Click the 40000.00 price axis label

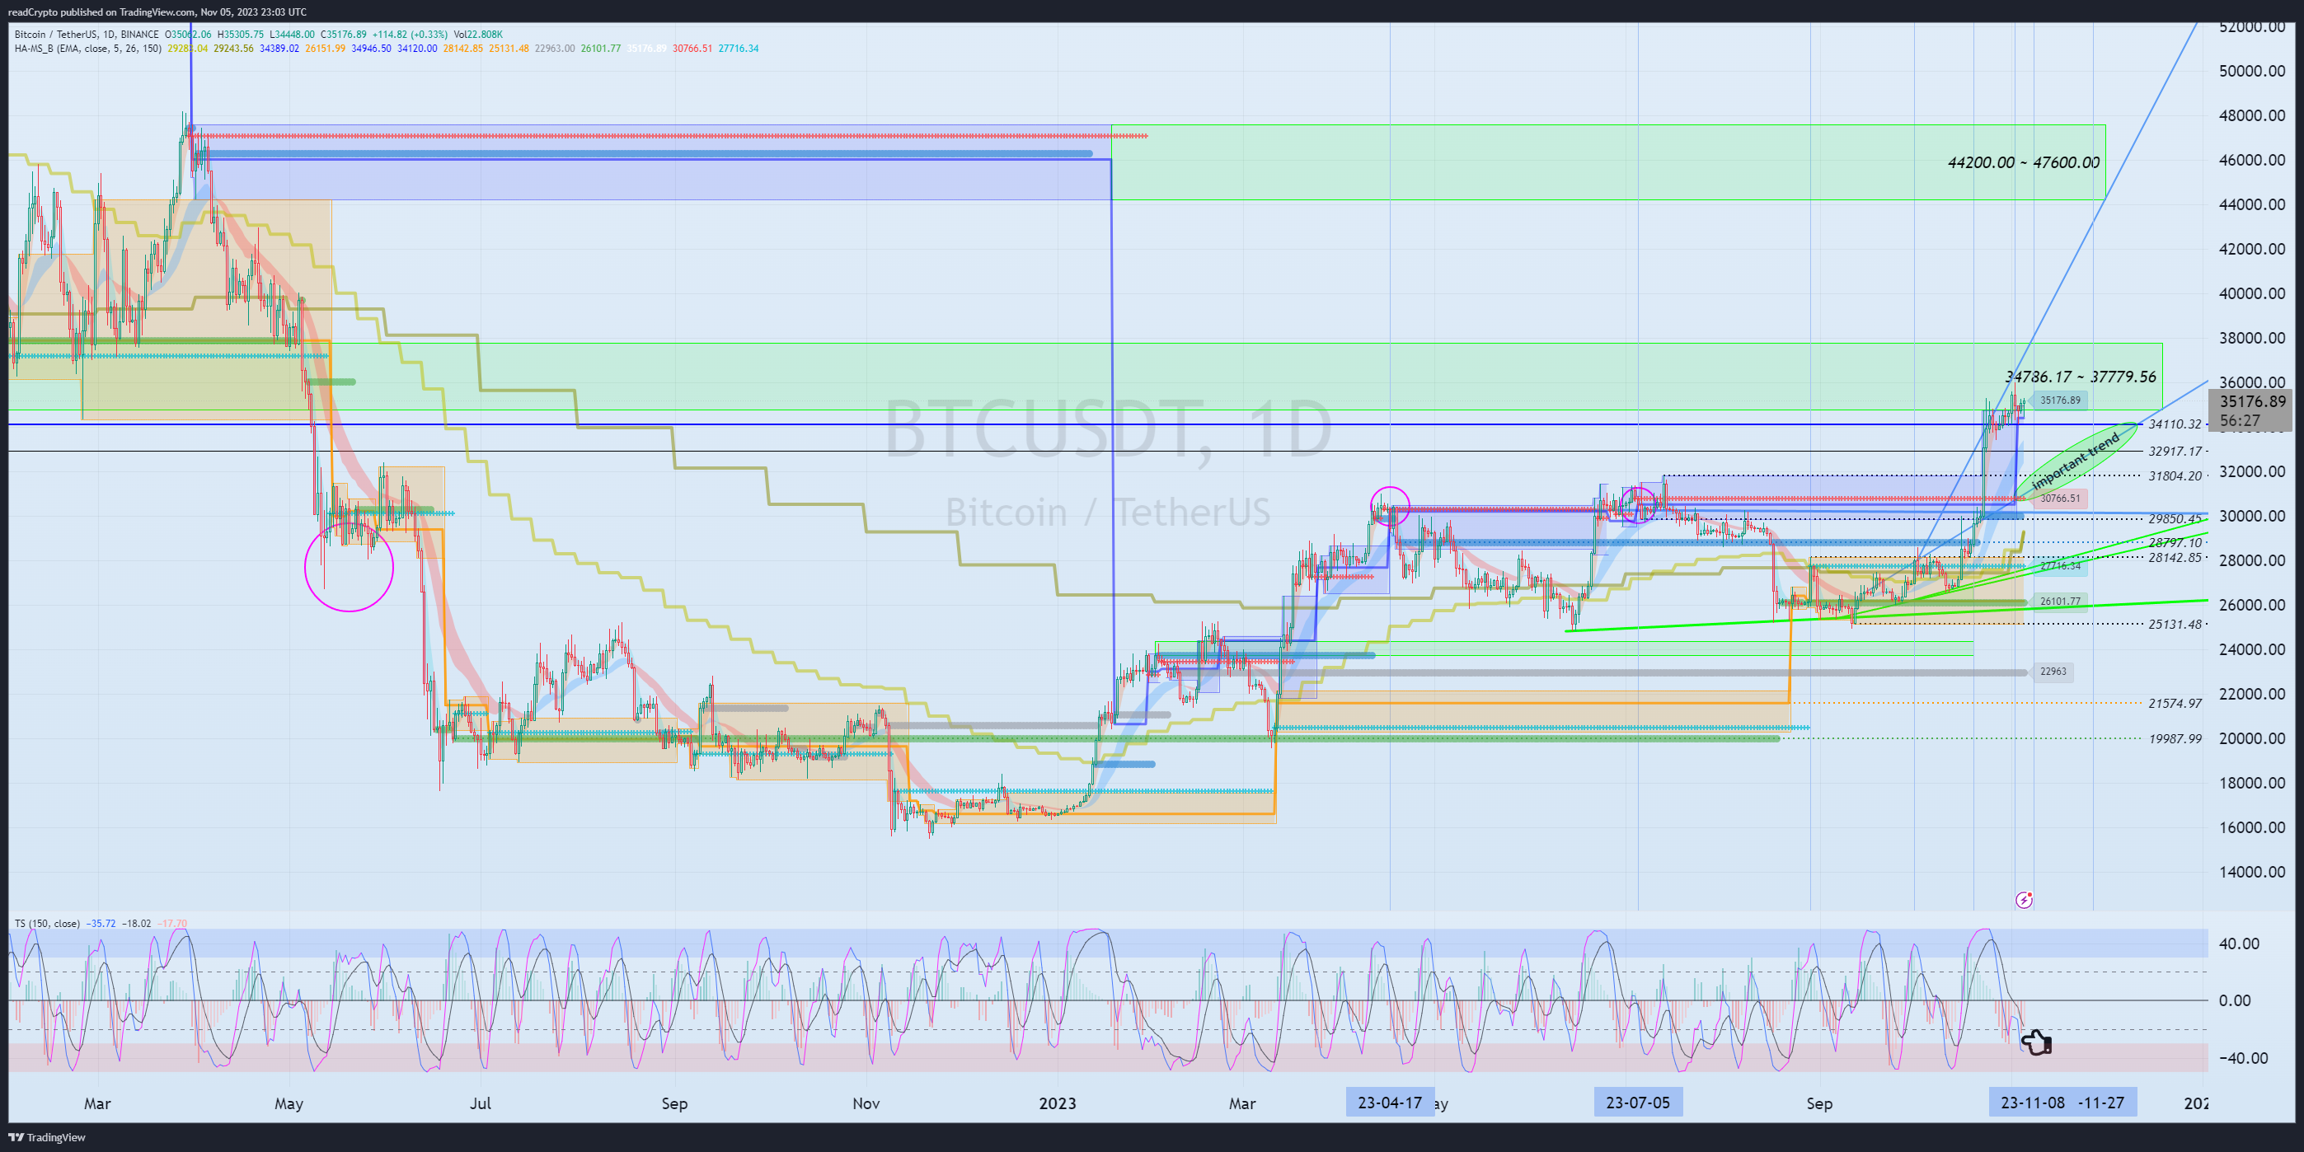pyautogui.click(x=2252, y=294)
